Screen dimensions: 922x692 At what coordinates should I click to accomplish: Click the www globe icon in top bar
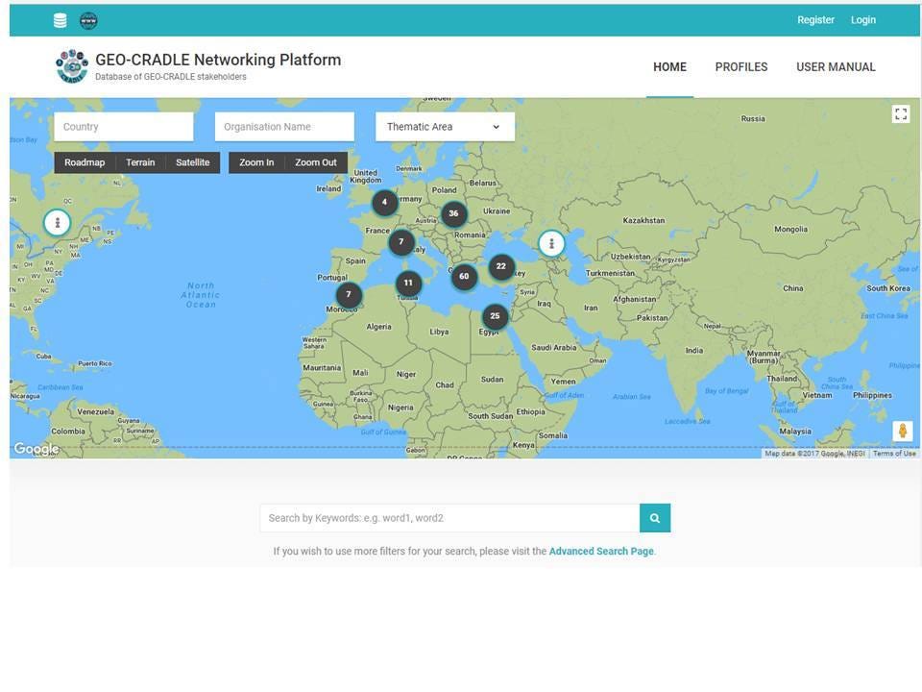pyautogui.click(x=88, y=20)
